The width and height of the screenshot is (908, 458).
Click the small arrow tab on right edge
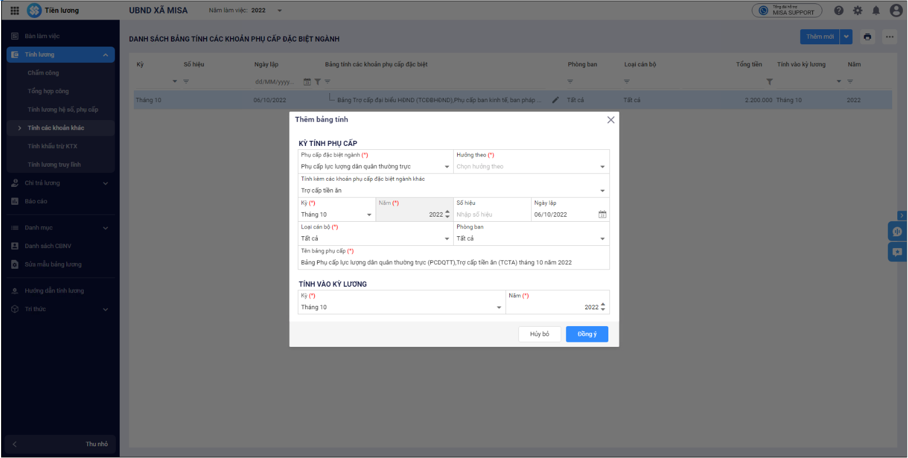coord(902,216)
